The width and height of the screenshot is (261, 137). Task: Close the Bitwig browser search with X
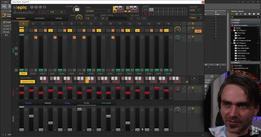(258, 17)
